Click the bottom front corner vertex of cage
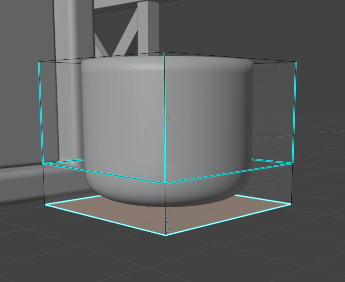Screen dimensions: 345x282 (165, 235)
